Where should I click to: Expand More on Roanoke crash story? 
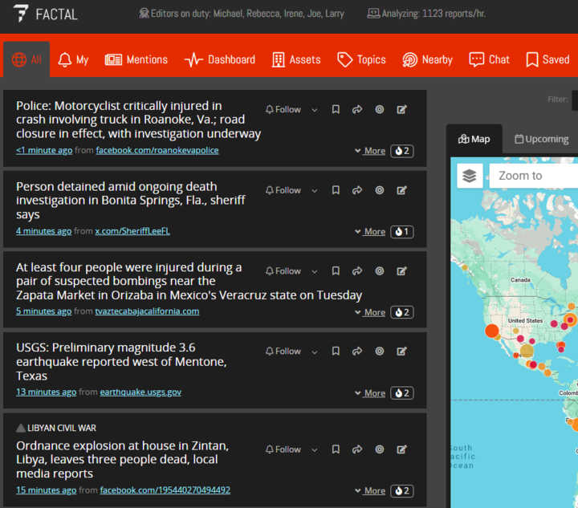(x=370, y=151)
